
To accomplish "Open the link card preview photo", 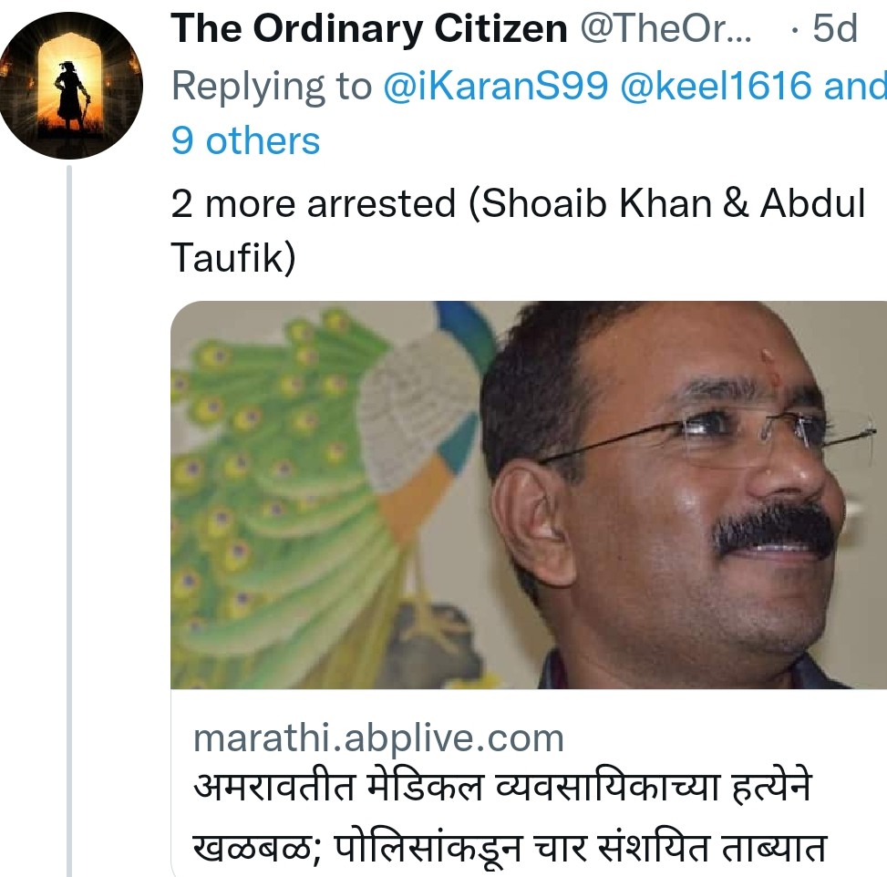I will point(529,495).
